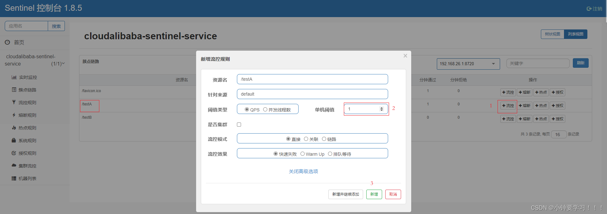607x214 pixels.
Task: Add 热点 rule for /favicon.ico row
Action: coord(541,92)
